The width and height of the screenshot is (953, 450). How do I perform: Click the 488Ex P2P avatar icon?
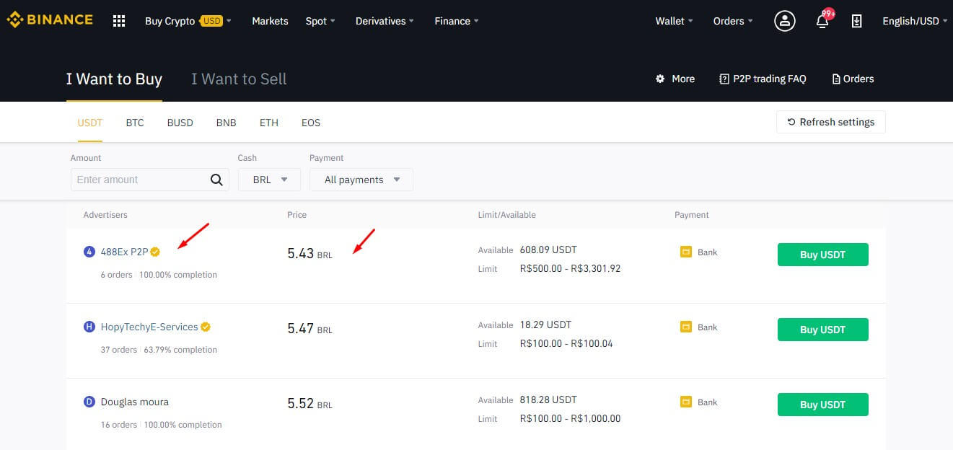point(89,252)
